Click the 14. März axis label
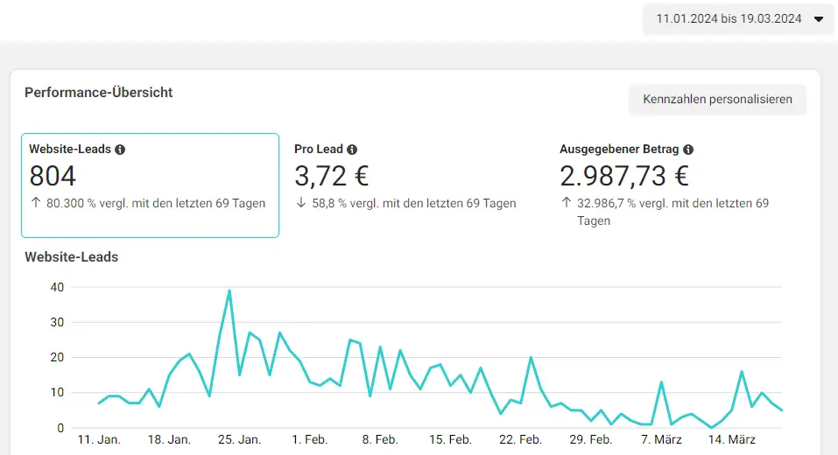The width and height of the screenshot is (838, 455). (x=732, y=439)
